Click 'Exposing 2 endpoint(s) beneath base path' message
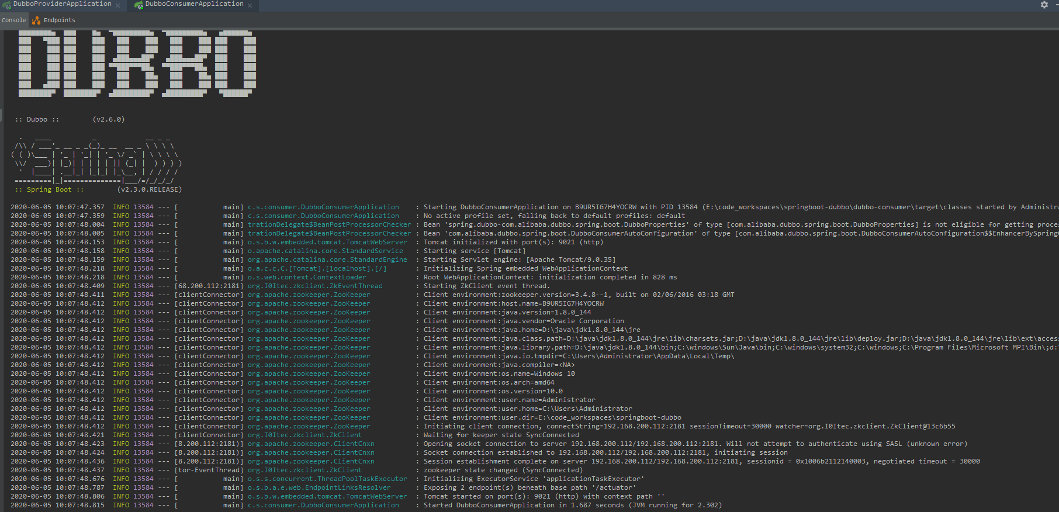This screenshot has height=512, width=1059. [x=529, y=487]
